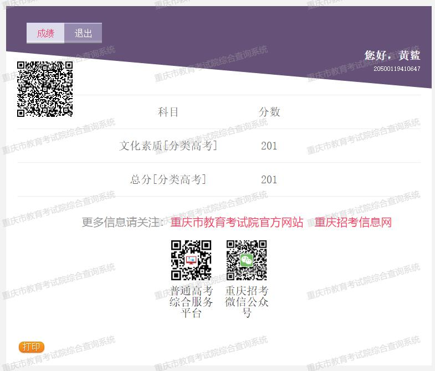Click the 退出 logout tab
The width and height of the screenshot is (435, 371).
83,33
